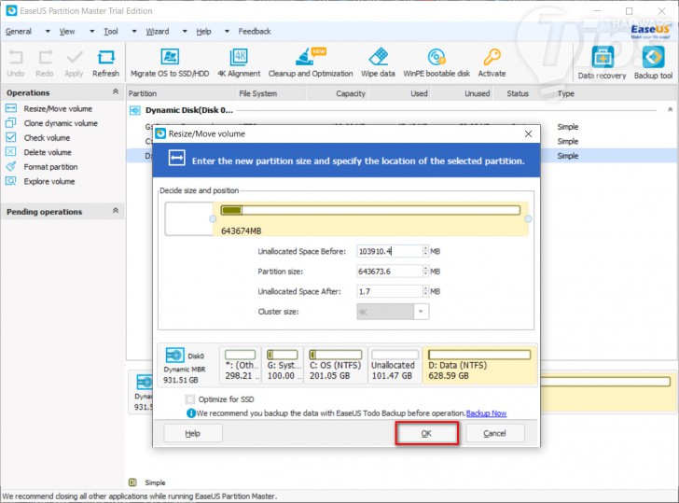Click the blue info icon near backup recommendation
Viewport: 679px width, 503px height.
click(x=190, y=413)
